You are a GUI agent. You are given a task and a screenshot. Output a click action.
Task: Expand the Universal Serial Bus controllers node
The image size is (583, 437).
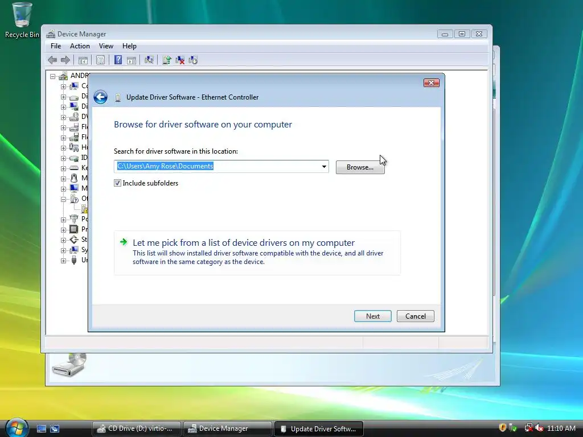[x=64, y=261]
